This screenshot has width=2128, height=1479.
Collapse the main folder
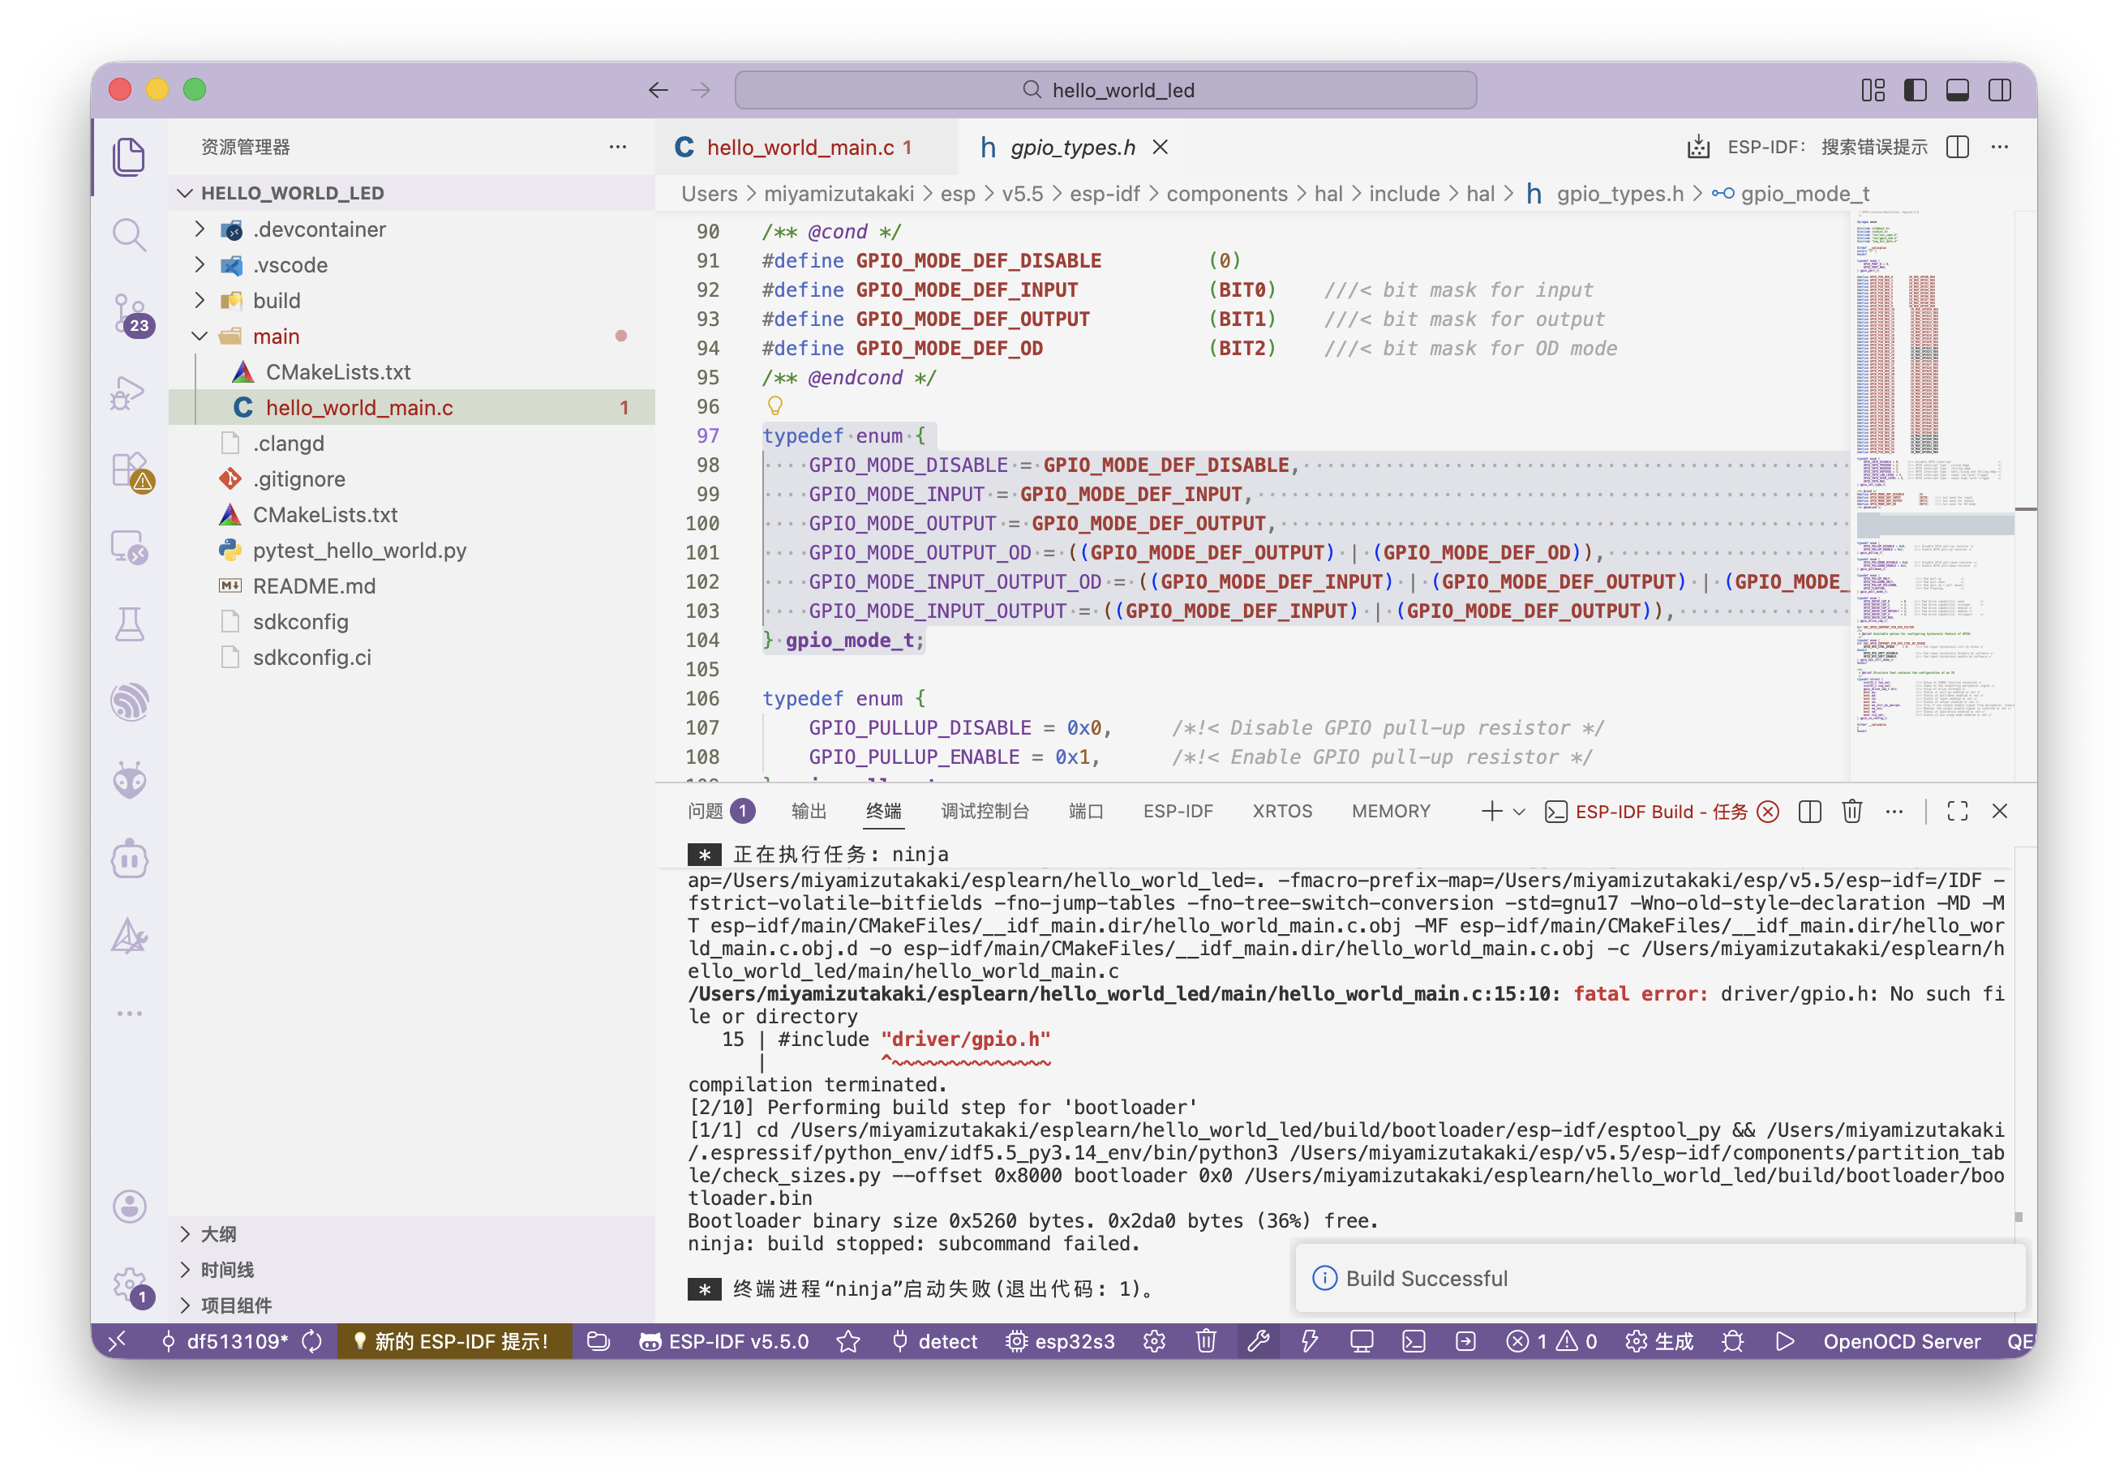199,337
